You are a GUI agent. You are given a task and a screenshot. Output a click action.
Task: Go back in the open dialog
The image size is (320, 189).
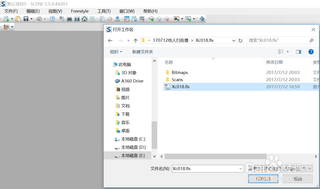click(110, 40)
